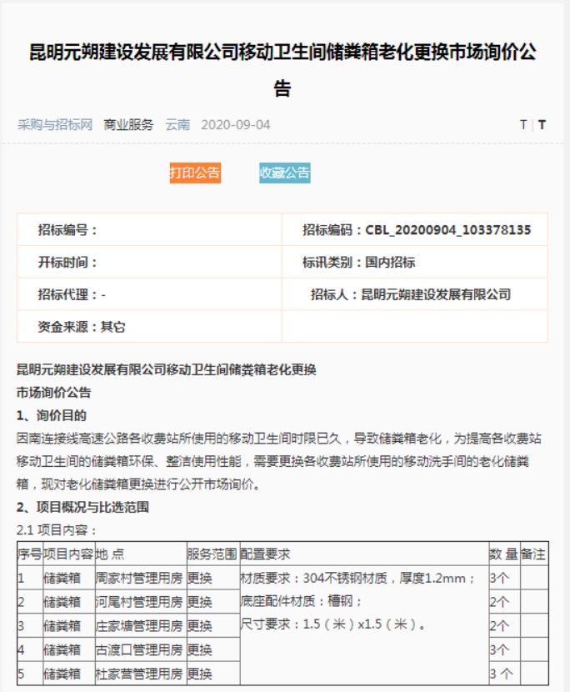Viewport: 570px width, 692px height.
Task: Click the smaller T font size icon
Action: (522, 125)
